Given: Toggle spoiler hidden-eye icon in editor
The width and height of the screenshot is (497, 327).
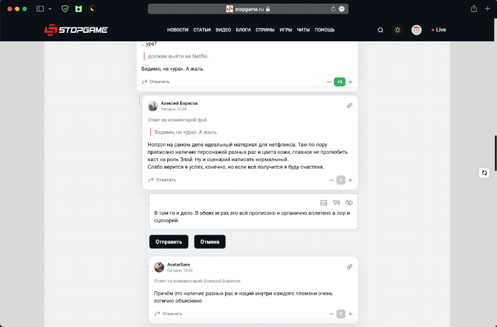Looking at the screenshot, I should coord(349,202).
